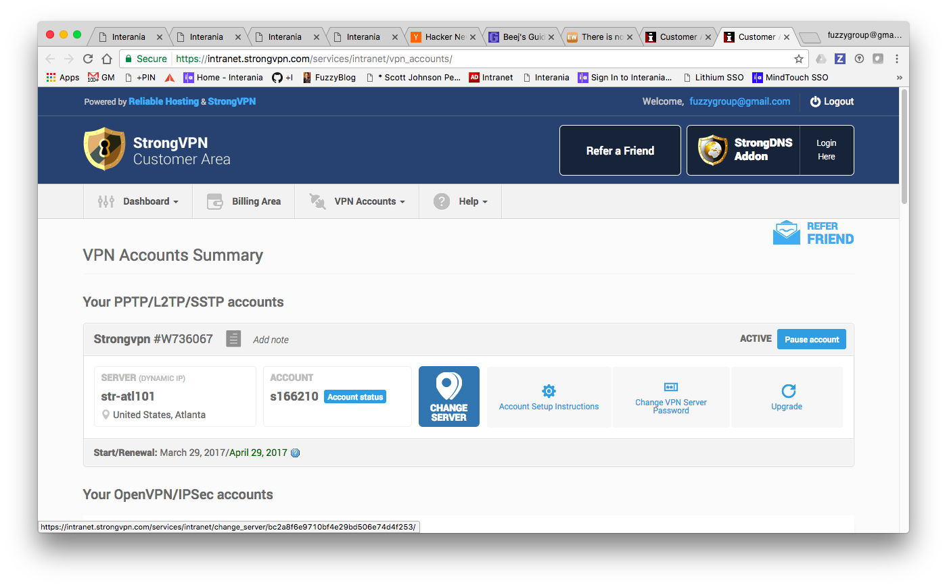
Task: Open Home - Interania bookmark
Action: (223, 78)
